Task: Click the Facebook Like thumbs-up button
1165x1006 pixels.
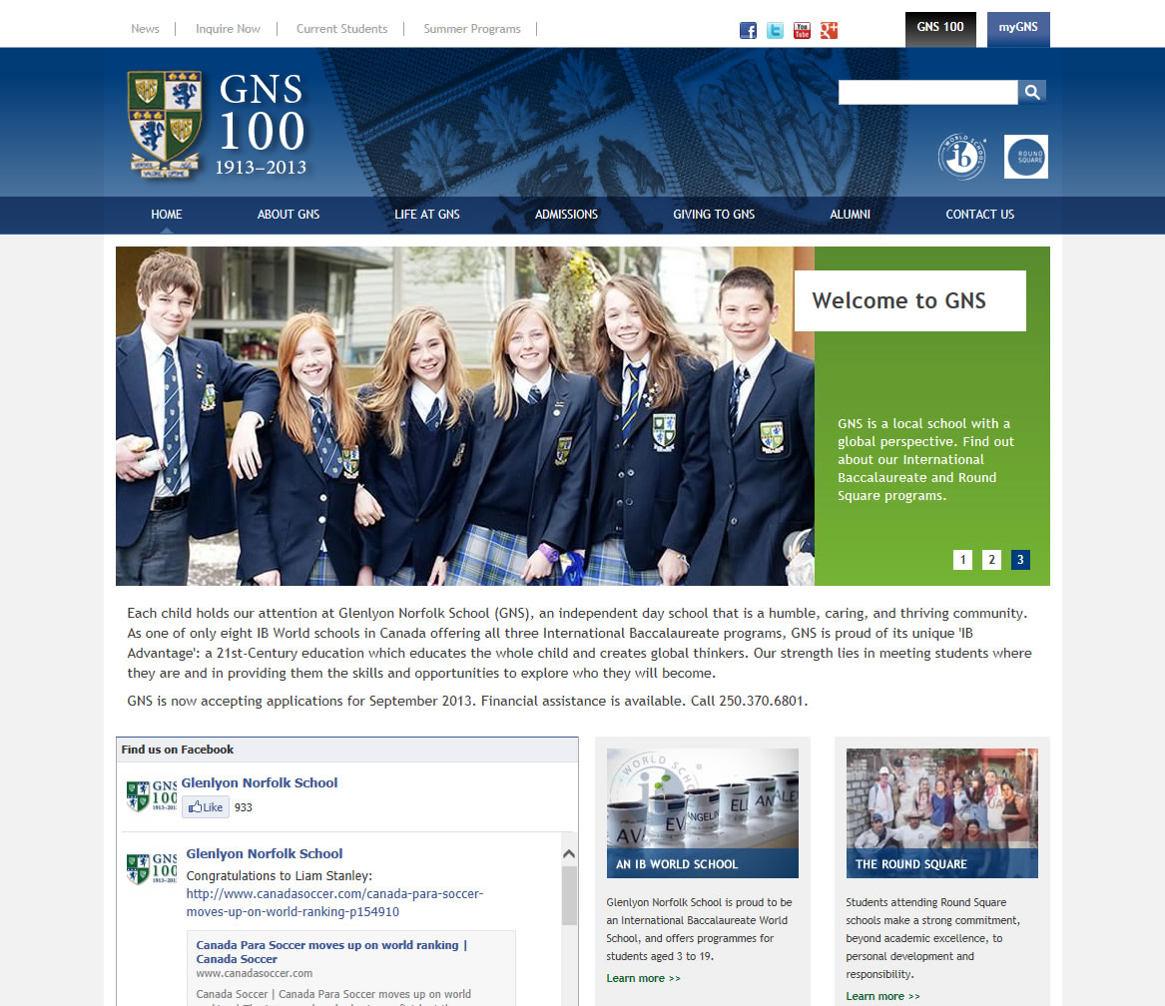Action: tap(205, 806)
